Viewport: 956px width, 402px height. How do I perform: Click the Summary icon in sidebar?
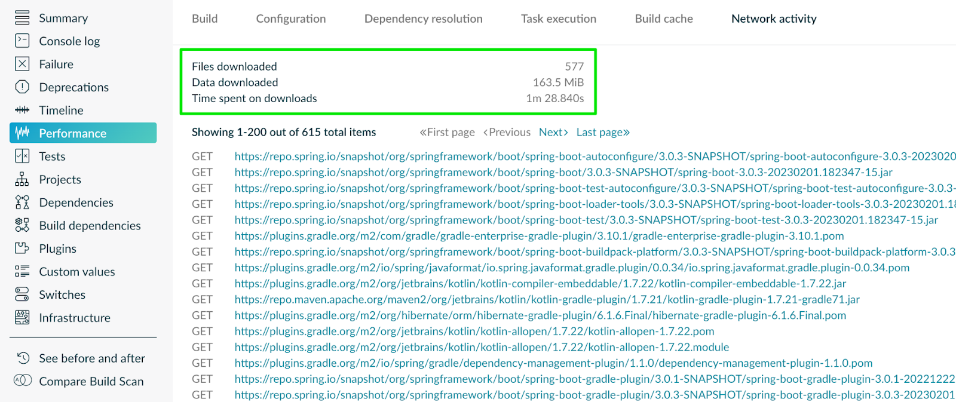22,18
